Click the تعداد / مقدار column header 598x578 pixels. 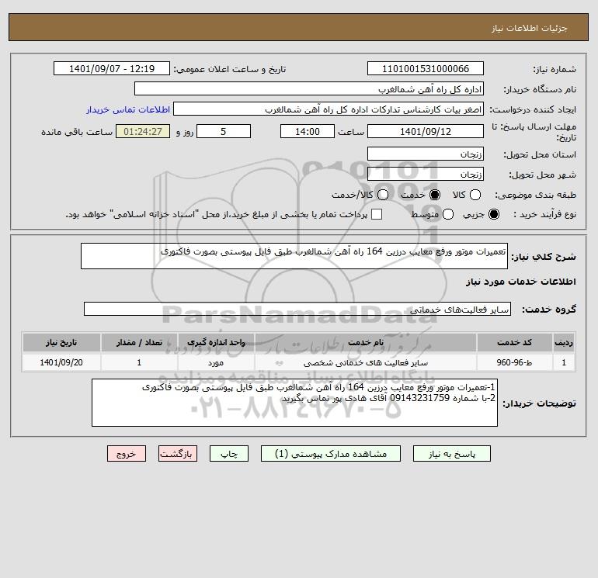tap(139, 342)
